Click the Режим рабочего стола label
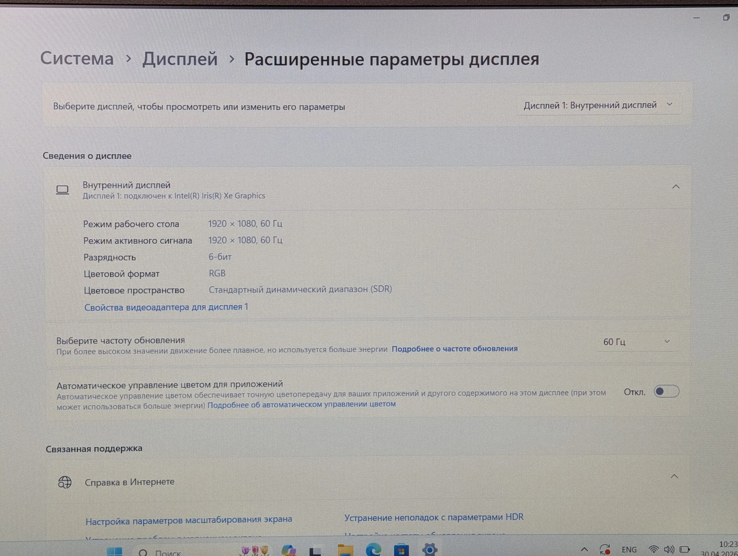 pos(131,224)
